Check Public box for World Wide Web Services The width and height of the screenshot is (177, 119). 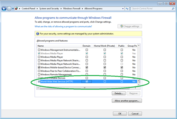tap(122, 81)
